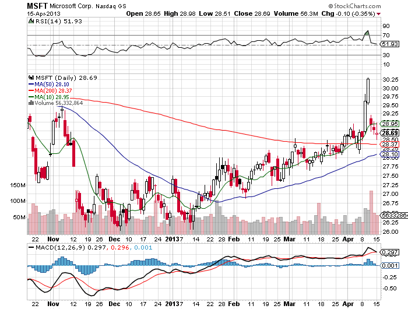The image size is (408, 309).
Task: Click the MA(50) 28.10 legend entry
Action: coord(52,84)
